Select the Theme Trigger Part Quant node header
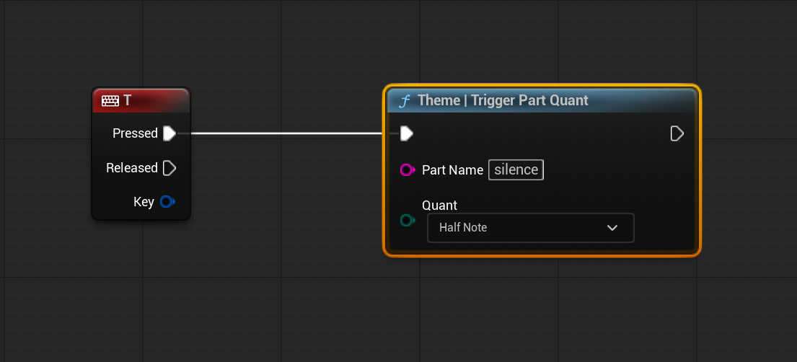The width and height of the screenshot is (797, 362). (503, 101)
